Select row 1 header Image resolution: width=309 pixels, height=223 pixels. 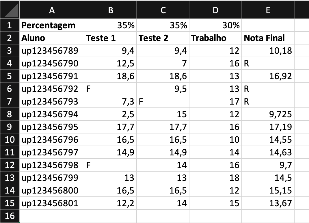click(10, 25)
